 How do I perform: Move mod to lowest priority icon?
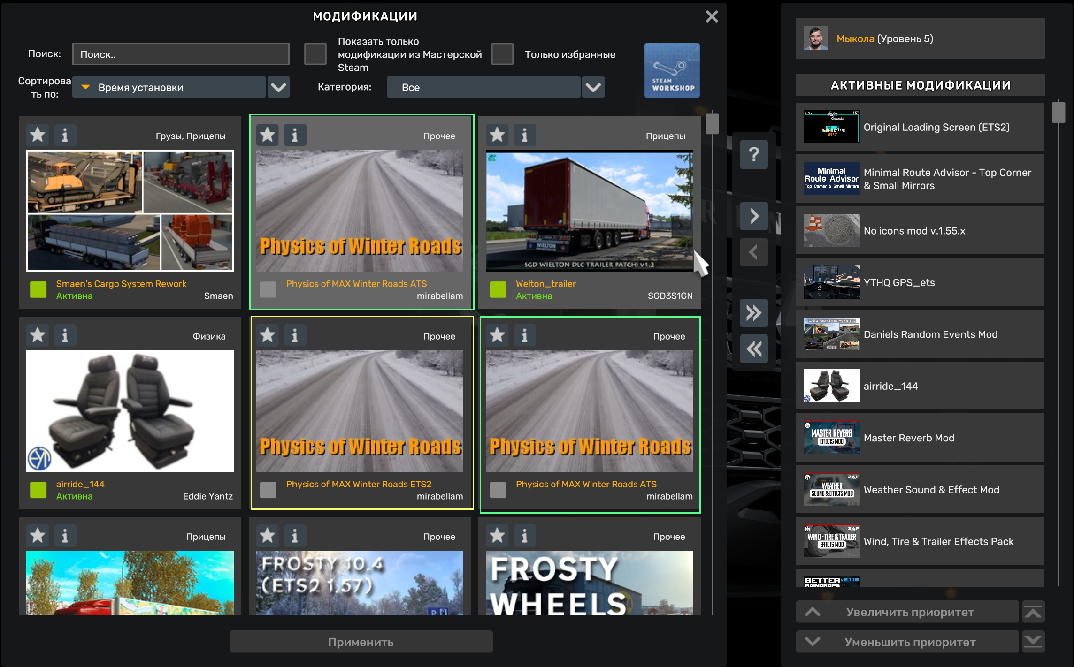click(x=1033, y=642)
